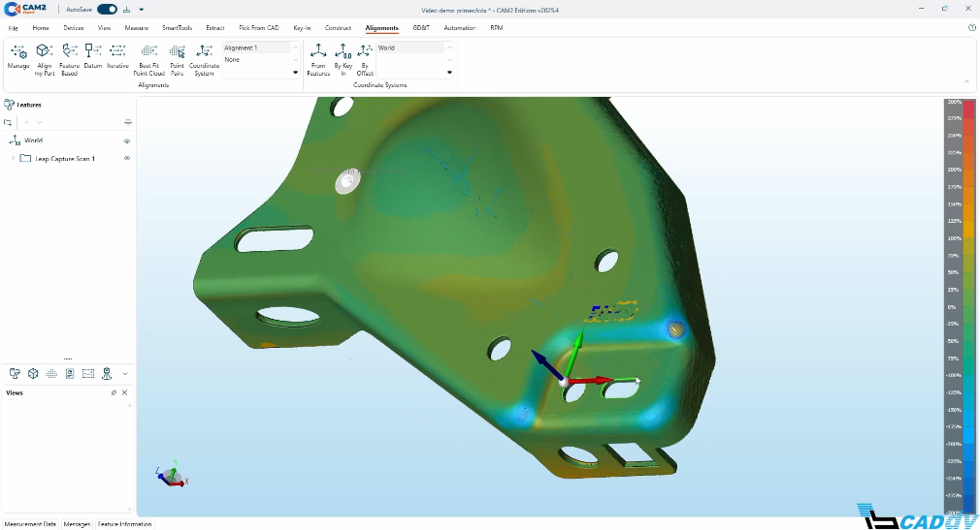Expand the alignments gallery list
This screenshot has width=980, height=530.
296,73
